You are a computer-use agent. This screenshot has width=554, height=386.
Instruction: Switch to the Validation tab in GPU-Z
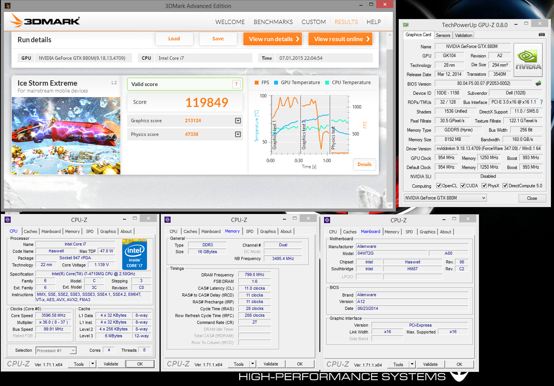463,35
